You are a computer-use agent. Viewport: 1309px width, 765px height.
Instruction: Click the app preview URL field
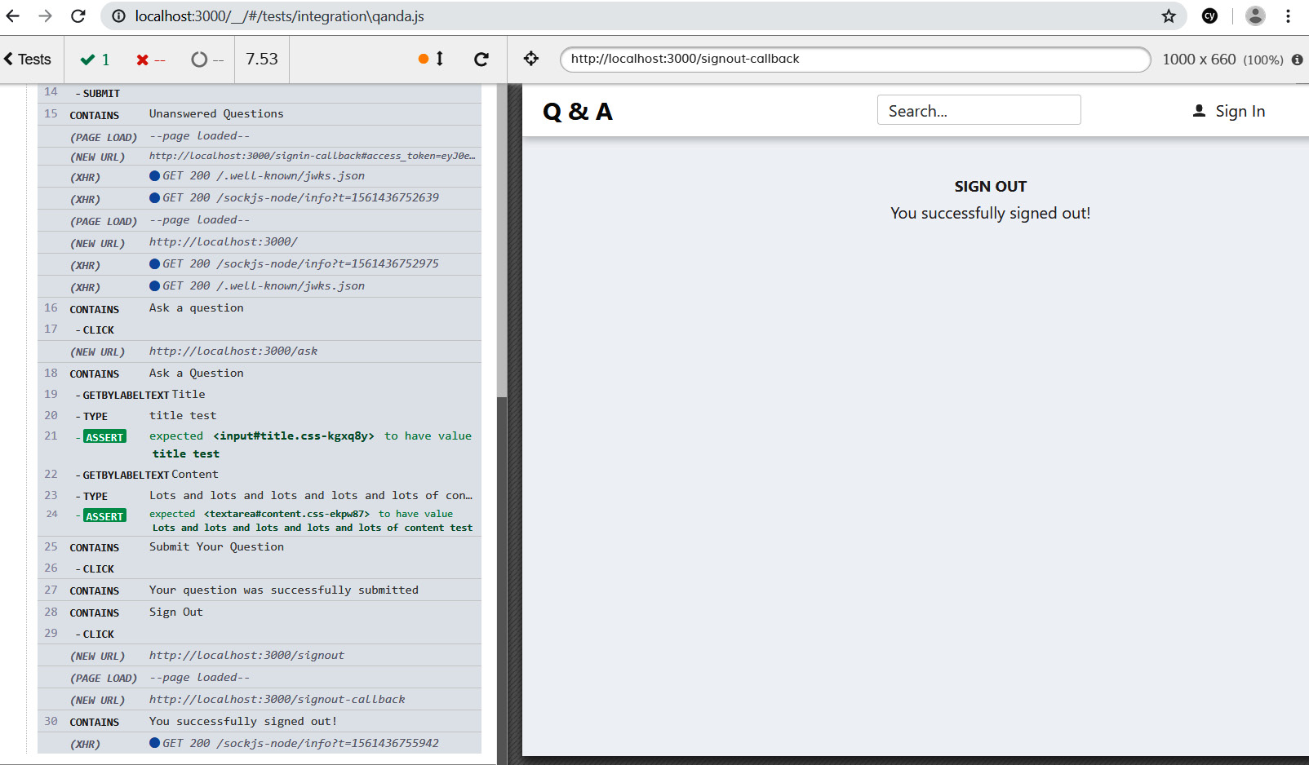(854, 59)
